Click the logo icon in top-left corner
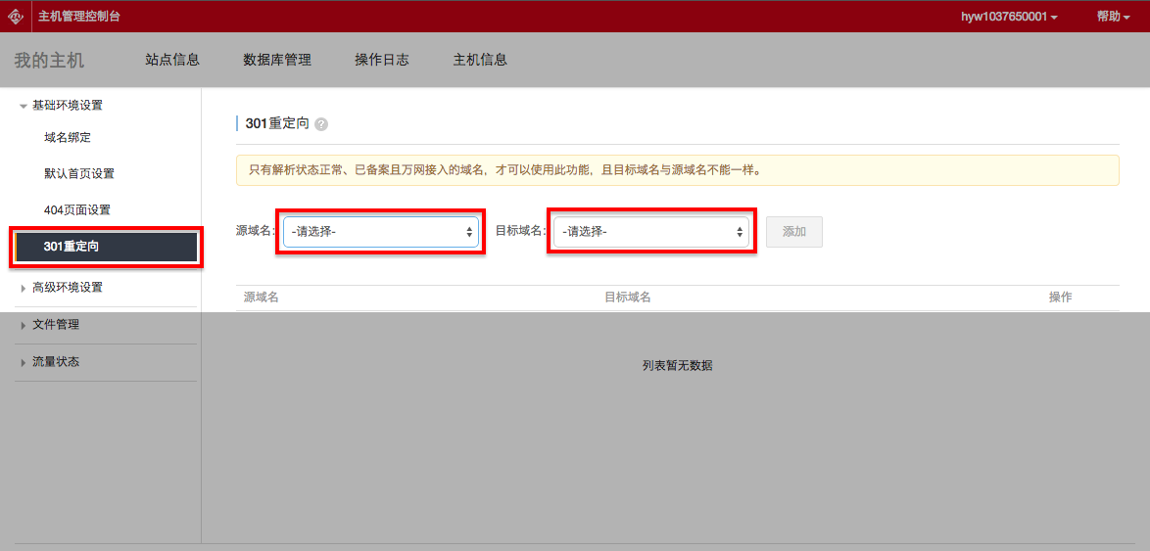Image resolution: width=1150 pixels, height=551 pixels. point(15,17)
